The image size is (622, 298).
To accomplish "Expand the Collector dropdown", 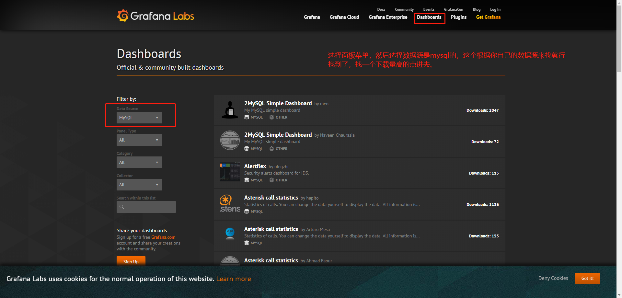I will (139, 185).
